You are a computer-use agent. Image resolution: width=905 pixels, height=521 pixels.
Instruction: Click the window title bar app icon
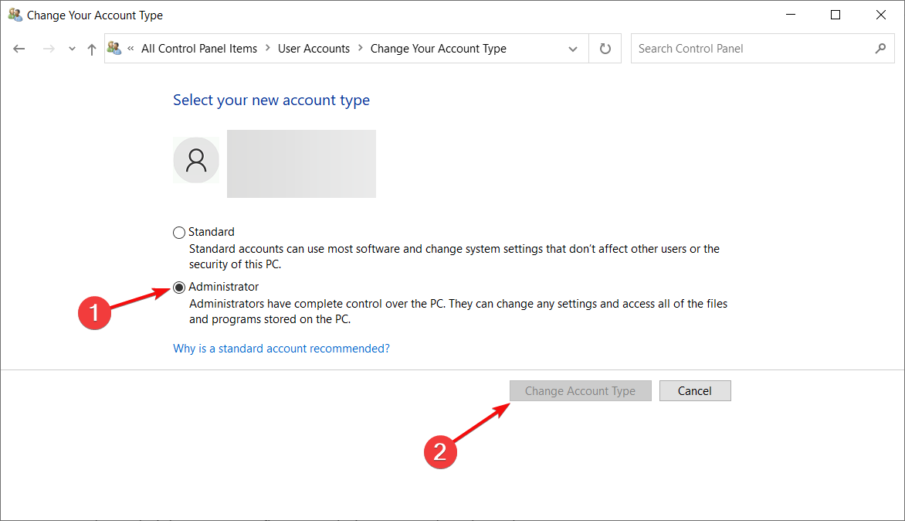(x=15, y=15)
